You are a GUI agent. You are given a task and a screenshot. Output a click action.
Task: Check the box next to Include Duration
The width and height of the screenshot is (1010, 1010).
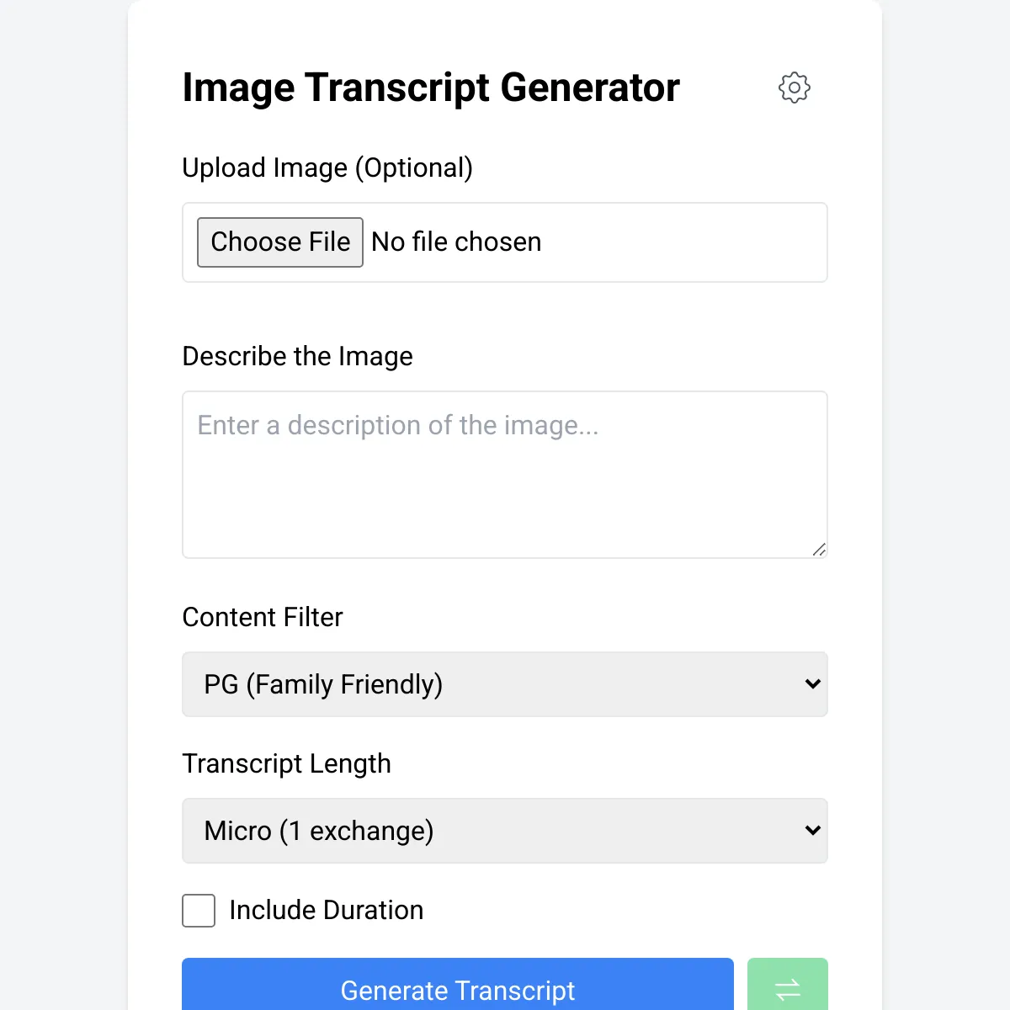[x=199, y=911]
